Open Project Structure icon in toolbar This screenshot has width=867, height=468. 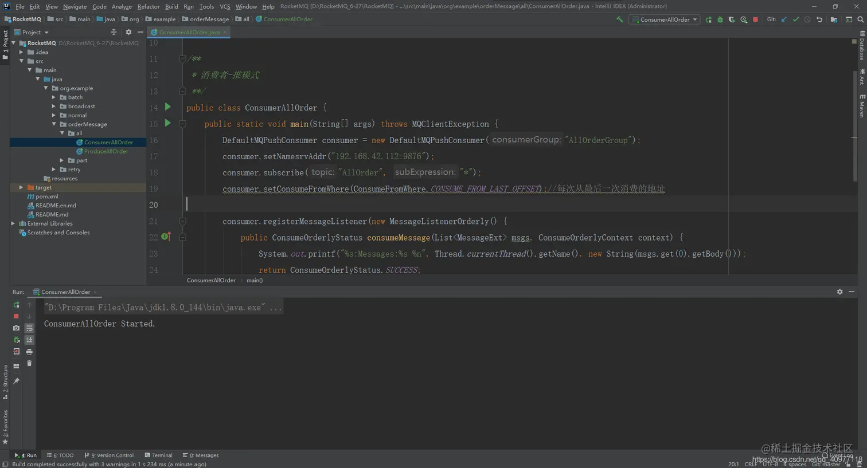(x=834, y=19)
